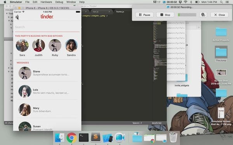
Task: Stop the screen recording
Action: (x=165, y=15)
